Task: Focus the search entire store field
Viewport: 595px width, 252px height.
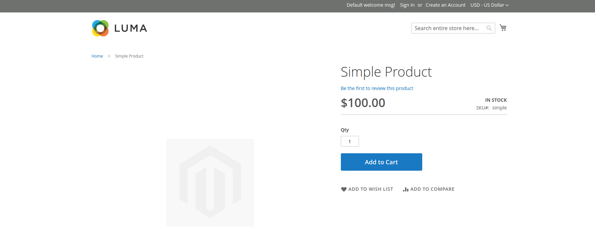Action: (453, 28)
